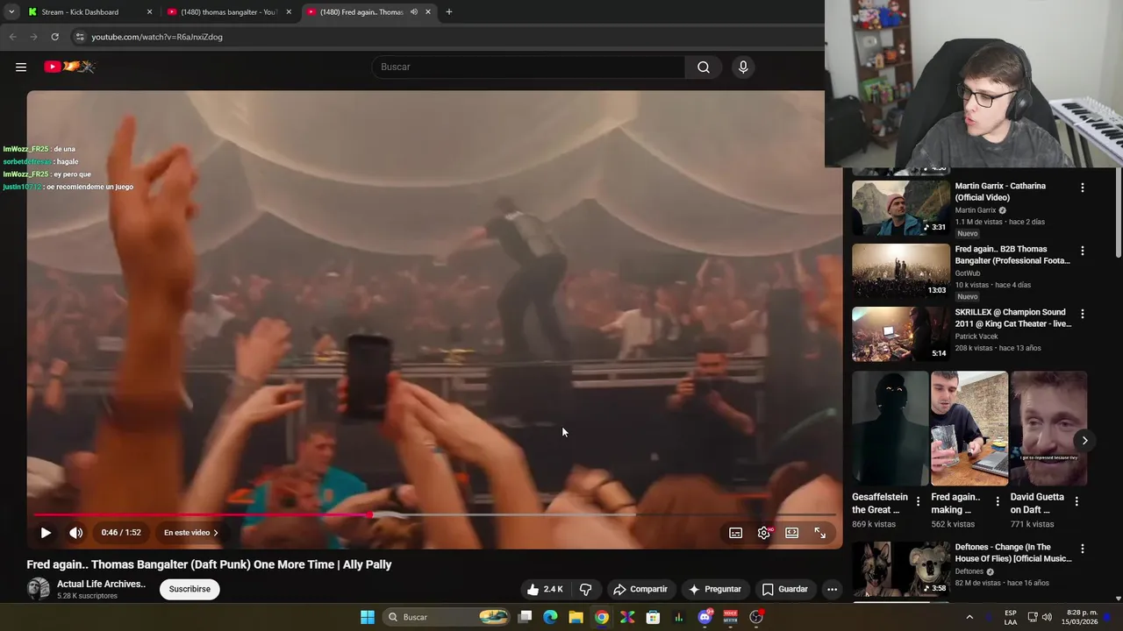Image resolution: width=1123 pixels, height=631 pixels.
Task: Play the video with the play button
Action: pos(46,533)
